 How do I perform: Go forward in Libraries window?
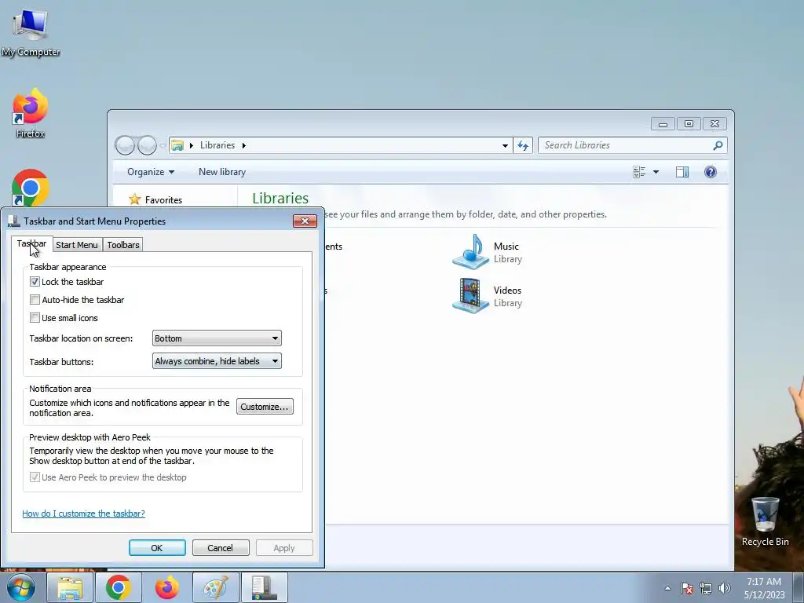(147, 145)
